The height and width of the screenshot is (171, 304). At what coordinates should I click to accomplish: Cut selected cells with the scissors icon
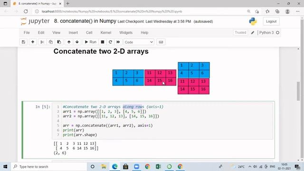point(42,42)
